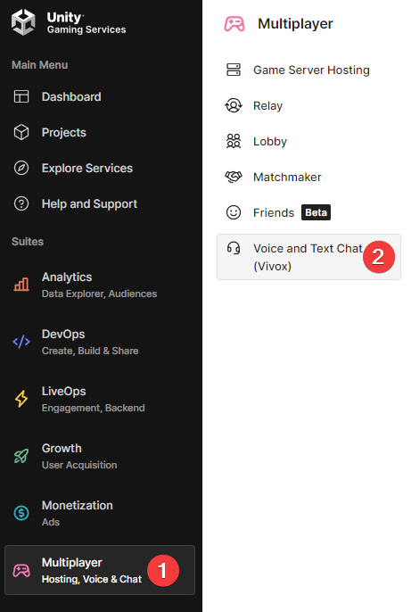Click the Analytics bar chart icon
This screenshot has width=411, height=612.
coord(21,284)
